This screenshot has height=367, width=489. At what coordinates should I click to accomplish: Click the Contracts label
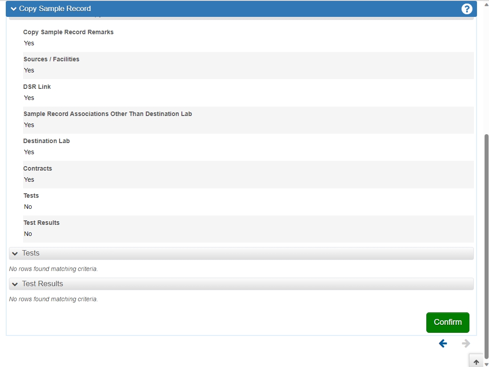37,168
